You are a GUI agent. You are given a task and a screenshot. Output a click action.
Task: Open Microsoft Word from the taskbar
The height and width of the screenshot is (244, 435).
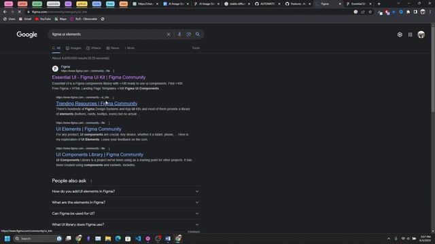point(168,239)
